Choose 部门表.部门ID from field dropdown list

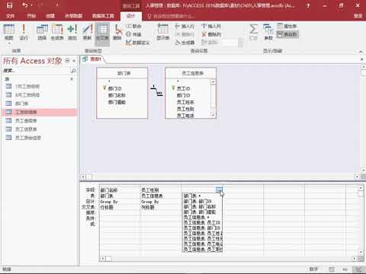202,201
